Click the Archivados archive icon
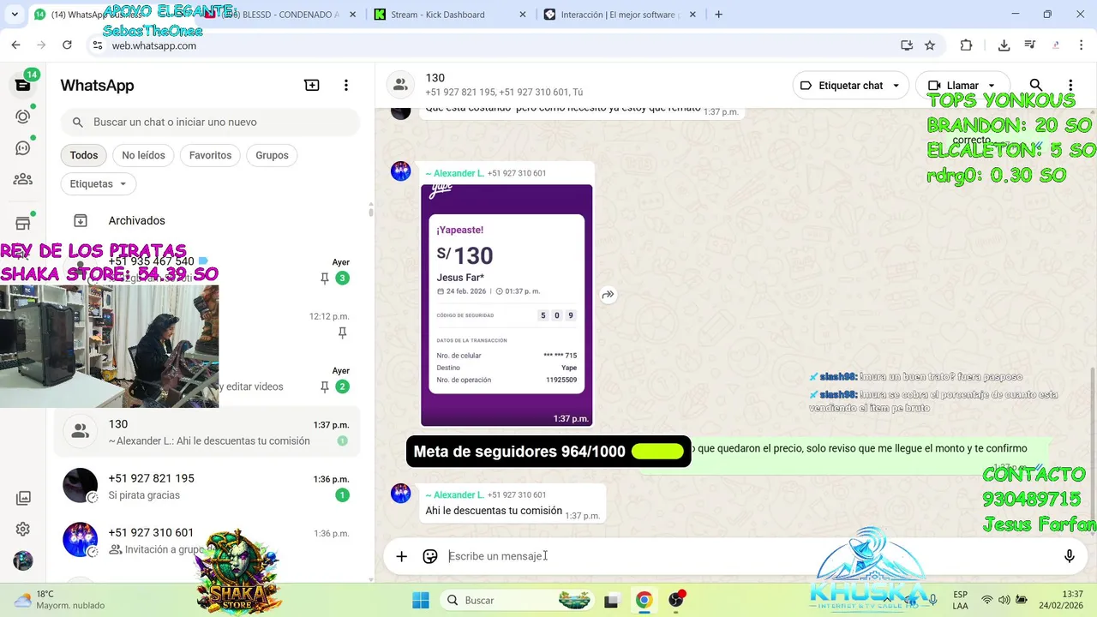This screenshot has height=617, width=1097. (x=81, y=220)
